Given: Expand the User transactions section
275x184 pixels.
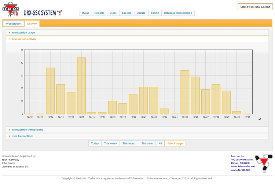Looking at the screenshot, I should (x=137, y=136).
